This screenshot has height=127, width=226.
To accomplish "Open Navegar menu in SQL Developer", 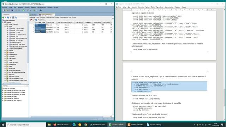I will click(20, 7).
